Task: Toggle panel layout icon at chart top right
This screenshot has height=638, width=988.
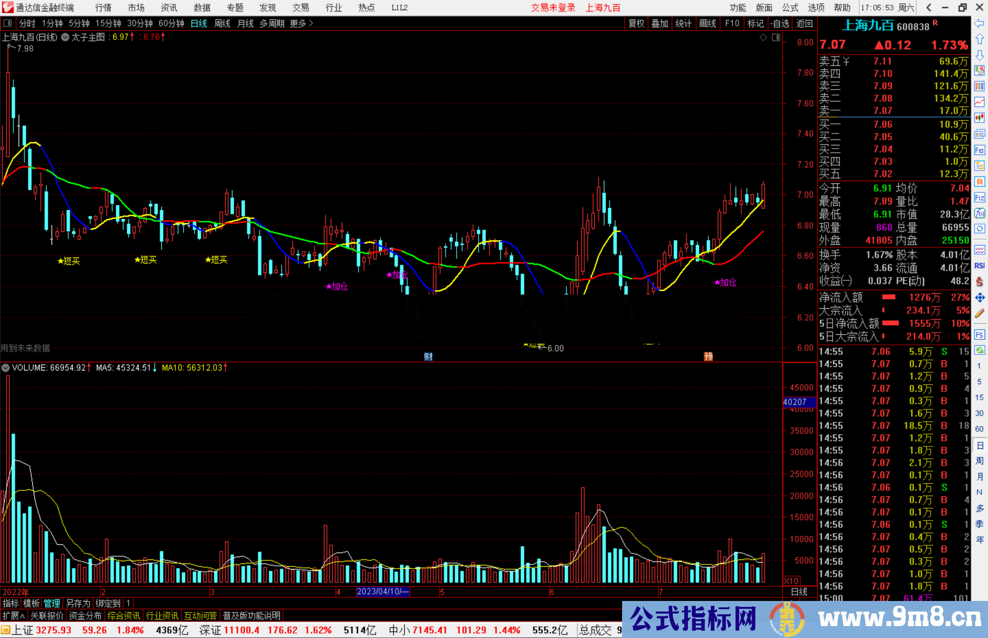Action: pos(776,38)
